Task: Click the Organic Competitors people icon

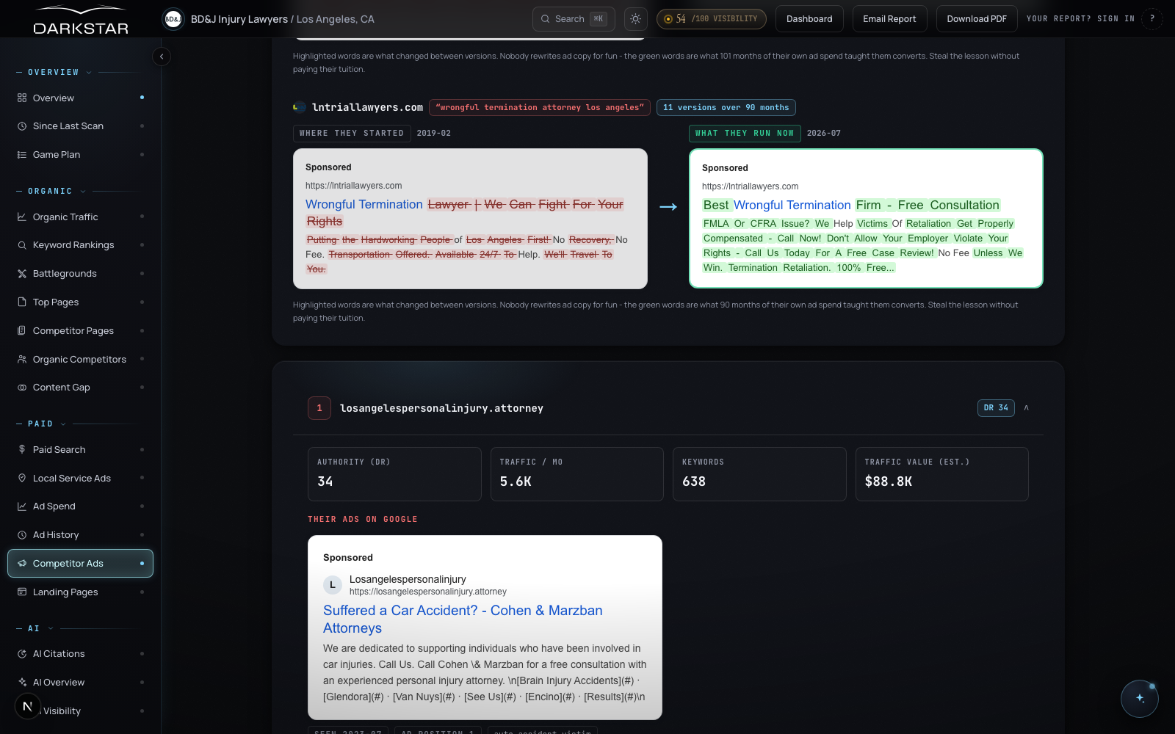Action: coord(22,359)
